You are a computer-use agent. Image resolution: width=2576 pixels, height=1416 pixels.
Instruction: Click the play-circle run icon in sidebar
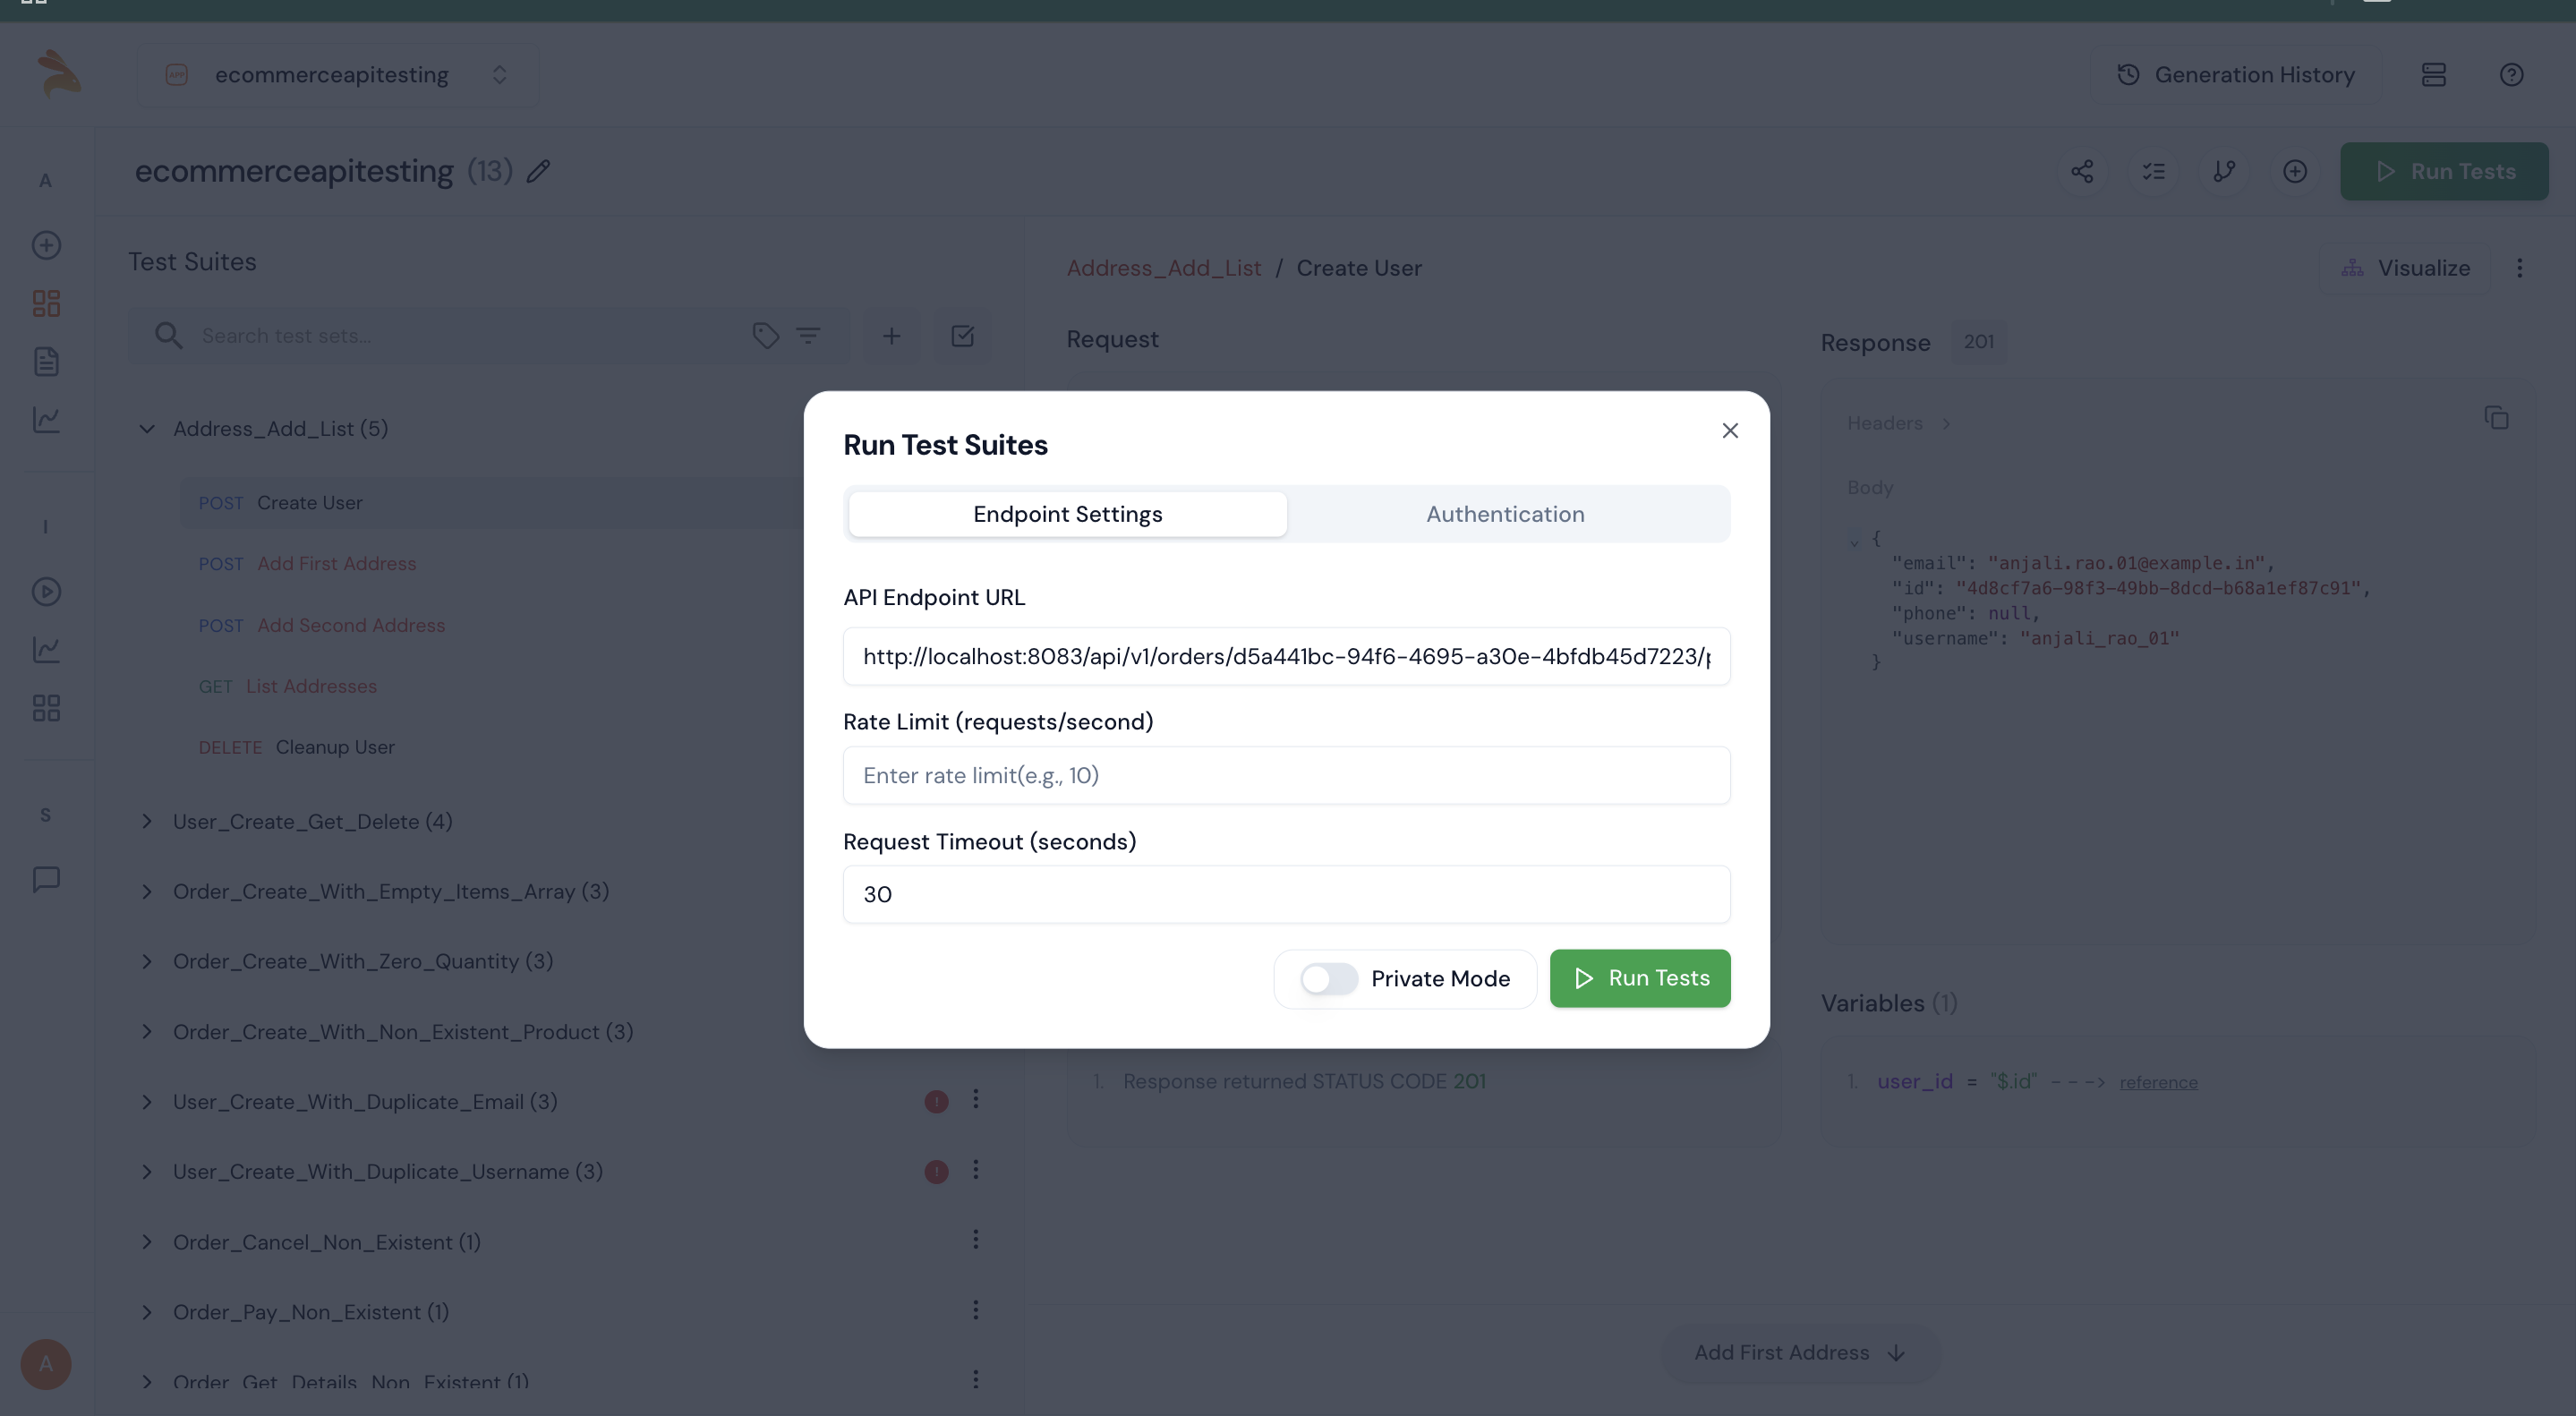tap(46, 591)
